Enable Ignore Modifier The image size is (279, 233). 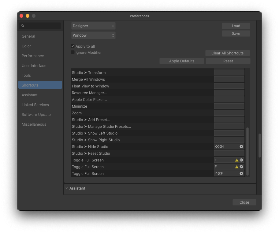pyautogui.click(x=73, y=52)
